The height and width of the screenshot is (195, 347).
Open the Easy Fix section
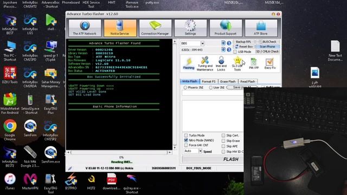tap(270, 63)
